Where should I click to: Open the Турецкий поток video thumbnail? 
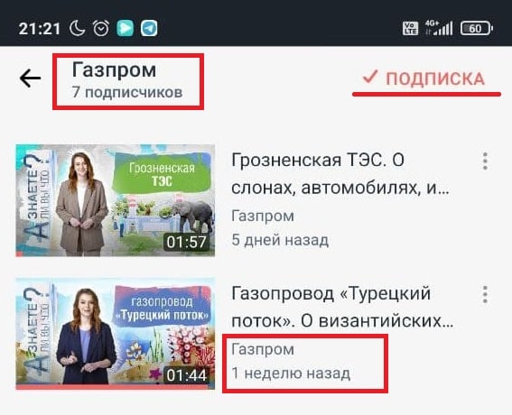116,334
